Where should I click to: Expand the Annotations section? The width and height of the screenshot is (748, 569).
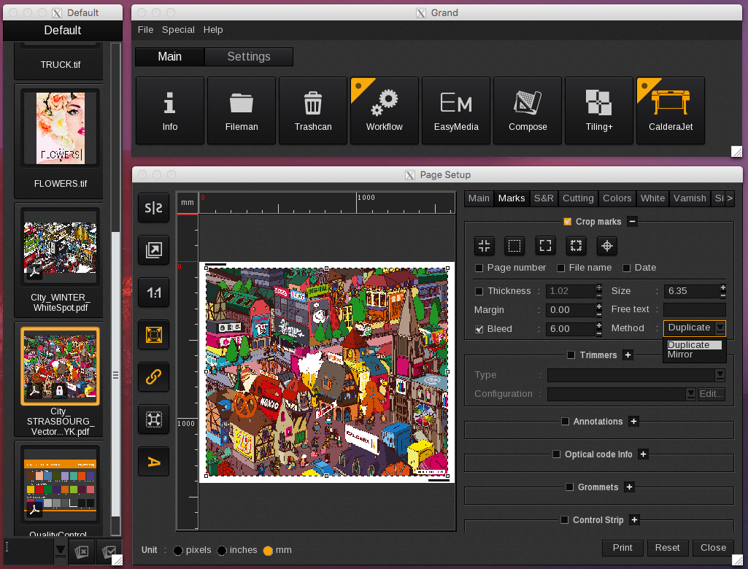point(633,421)
